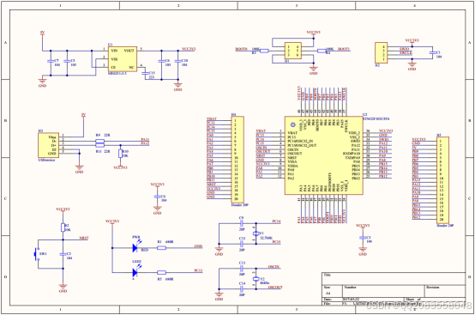
Task: Click the GND symbol under the USB connector
Action: click(79, 168)
